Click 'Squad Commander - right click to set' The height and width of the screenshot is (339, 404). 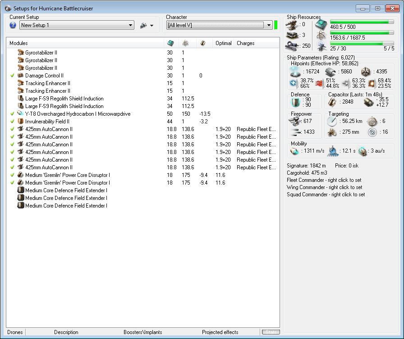326,194
